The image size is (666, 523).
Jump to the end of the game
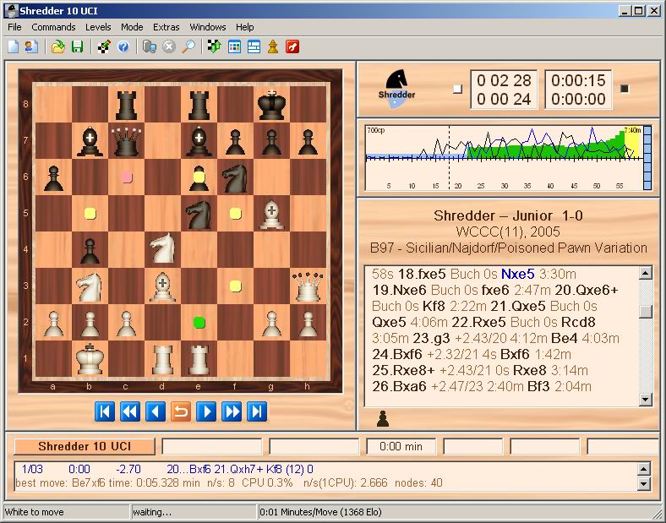tap(257, 411)
